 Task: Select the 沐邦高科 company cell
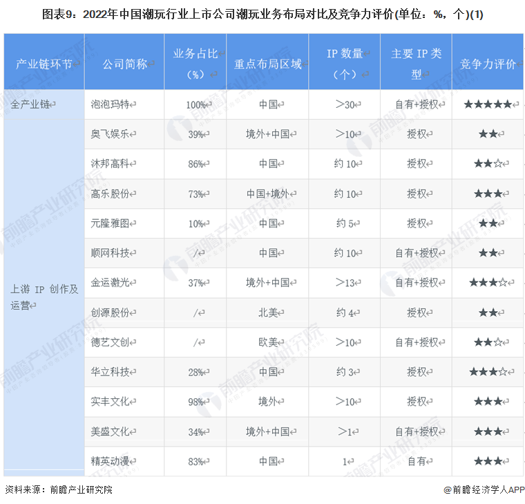click(124, 164)
